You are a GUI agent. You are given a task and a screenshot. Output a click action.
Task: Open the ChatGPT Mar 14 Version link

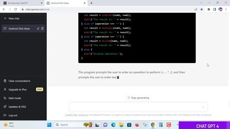click(77, 115)
